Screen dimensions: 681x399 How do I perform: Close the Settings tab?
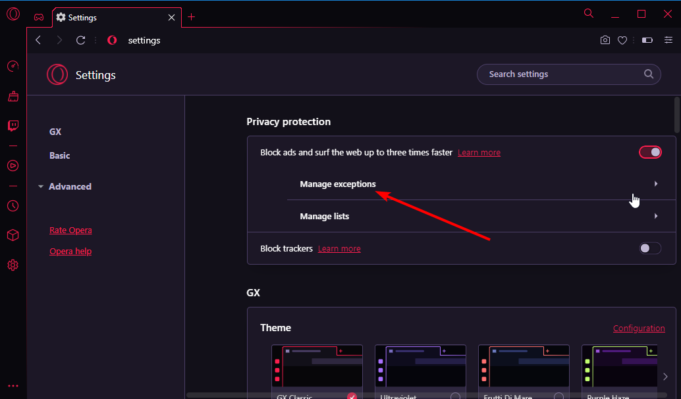tap(171, 17)
